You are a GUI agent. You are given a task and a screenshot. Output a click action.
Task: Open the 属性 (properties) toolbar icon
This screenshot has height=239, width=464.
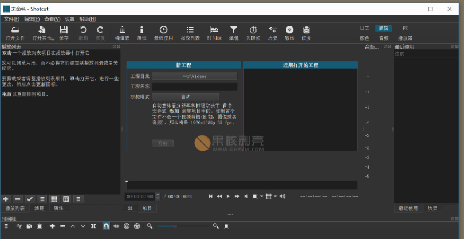click(141, 33)
